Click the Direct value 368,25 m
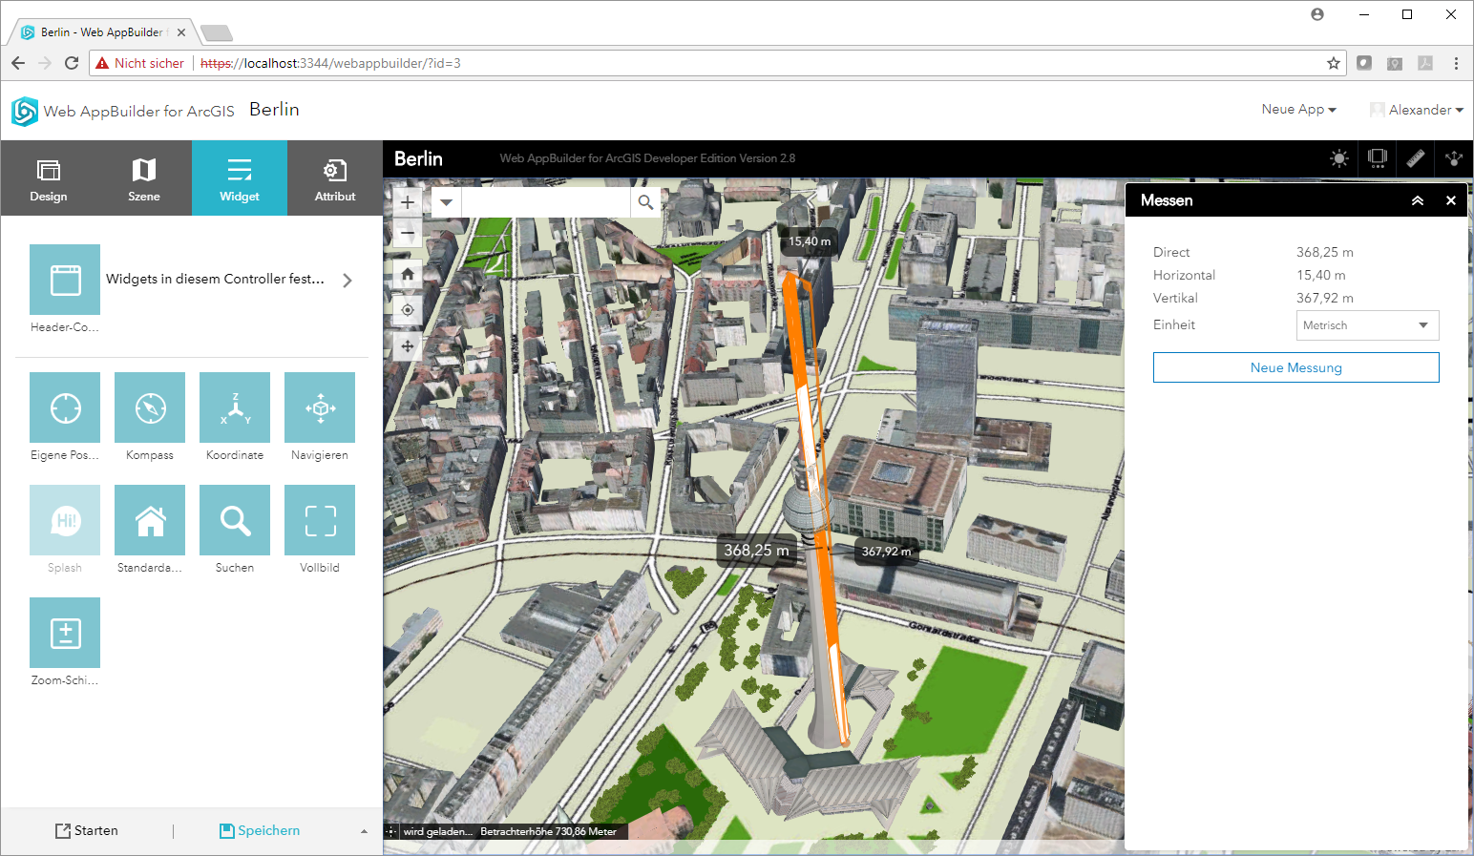 pyautogui.click(x=1325, y=252)
